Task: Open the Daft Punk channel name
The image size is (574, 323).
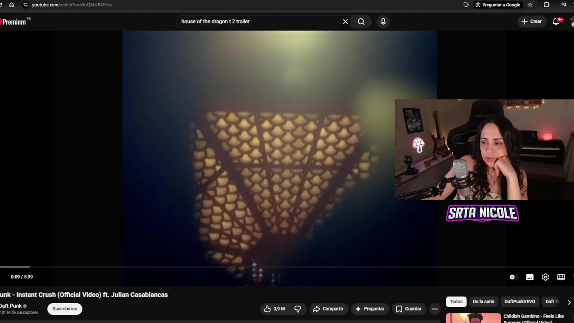Action: [x=11, y=306]
